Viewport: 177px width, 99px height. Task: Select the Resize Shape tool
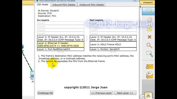[x=149, y=54]
